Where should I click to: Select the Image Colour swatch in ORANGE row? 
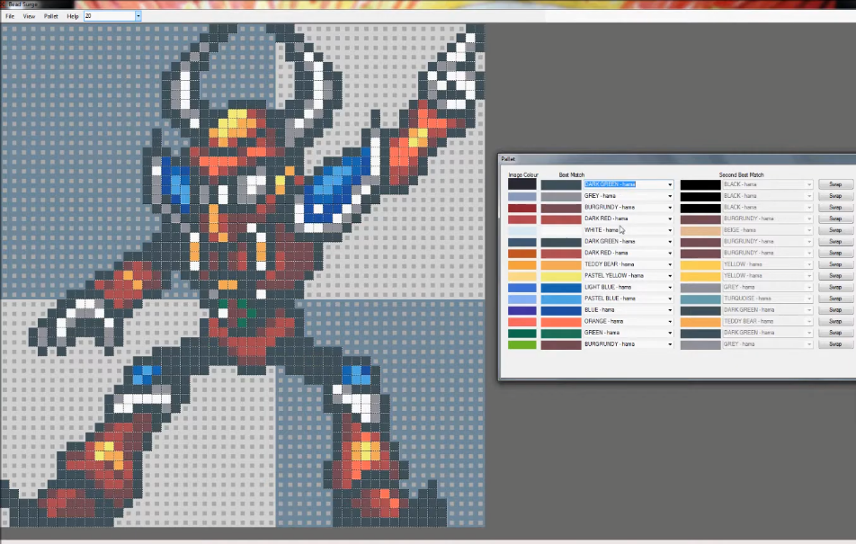pos(522,322)
